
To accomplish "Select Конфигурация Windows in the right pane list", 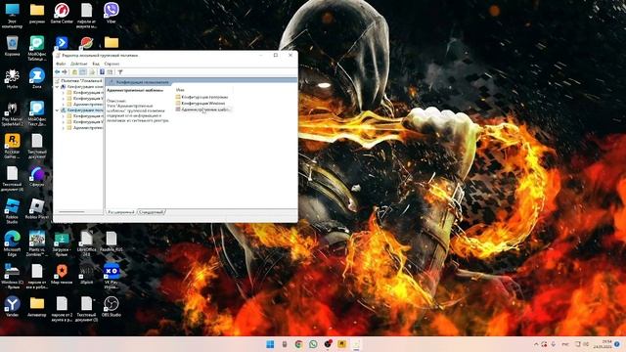I will [201, 103].
